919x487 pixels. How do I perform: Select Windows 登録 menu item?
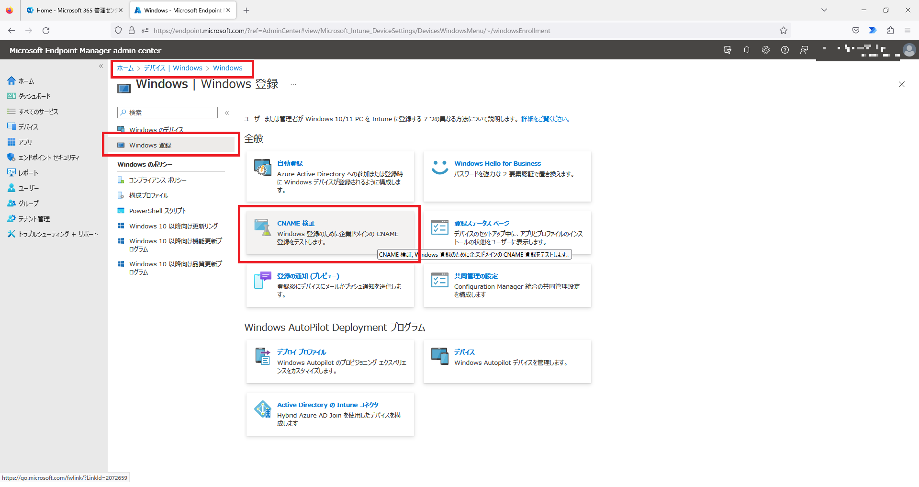[x=171, y=145]
